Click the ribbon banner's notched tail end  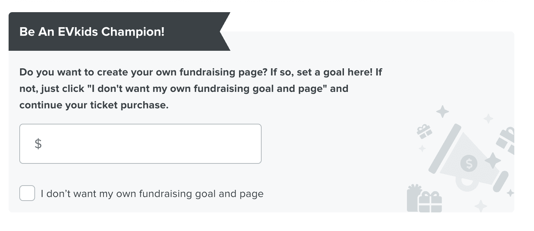coord(225,31)
